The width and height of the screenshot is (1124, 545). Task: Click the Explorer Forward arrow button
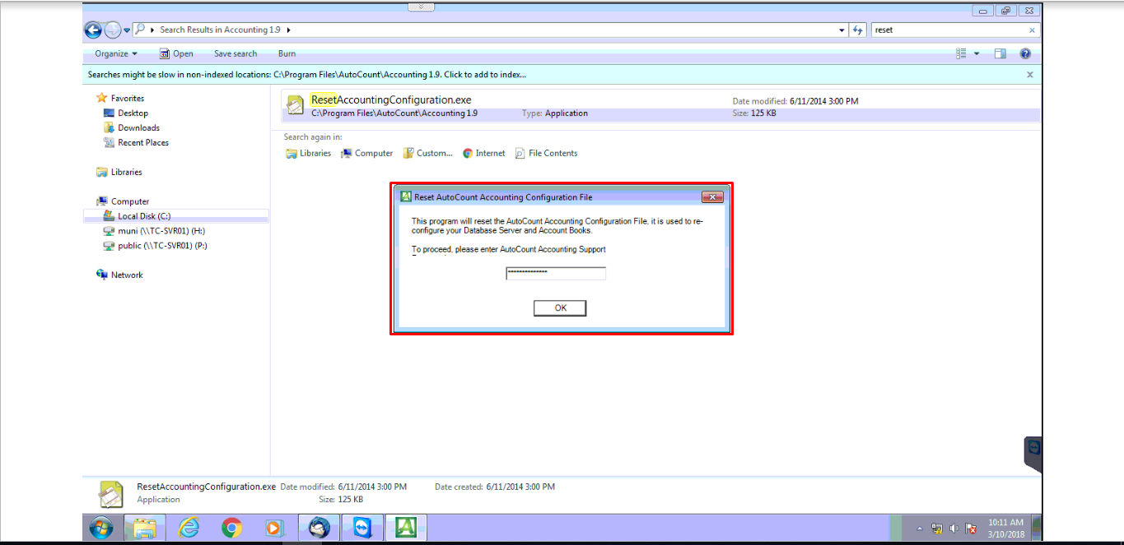tap(113, 30)
